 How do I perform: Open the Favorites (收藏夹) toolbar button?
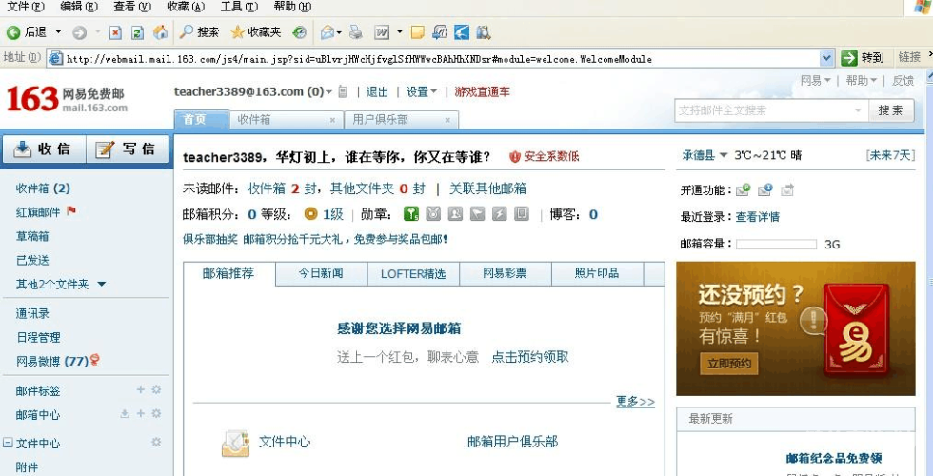pyautogui.click(x=256, y=32)
